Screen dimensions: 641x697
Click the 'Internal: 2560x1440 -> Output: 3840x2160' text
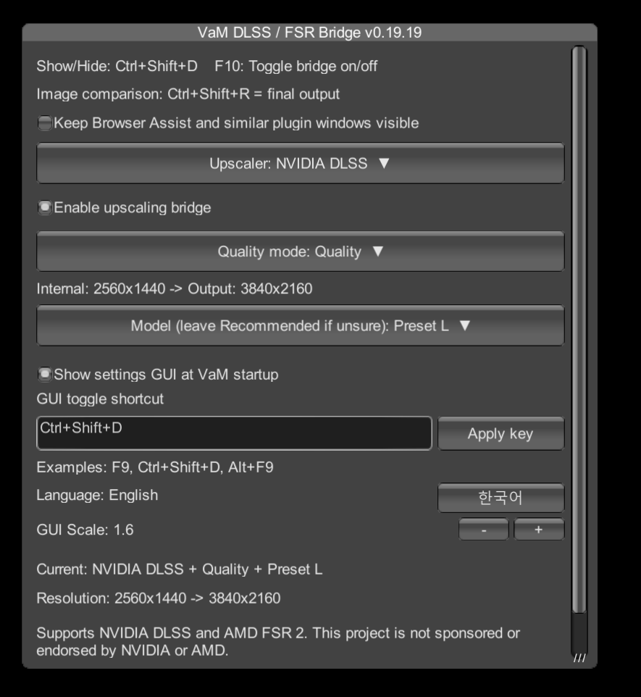click(175, 289)
